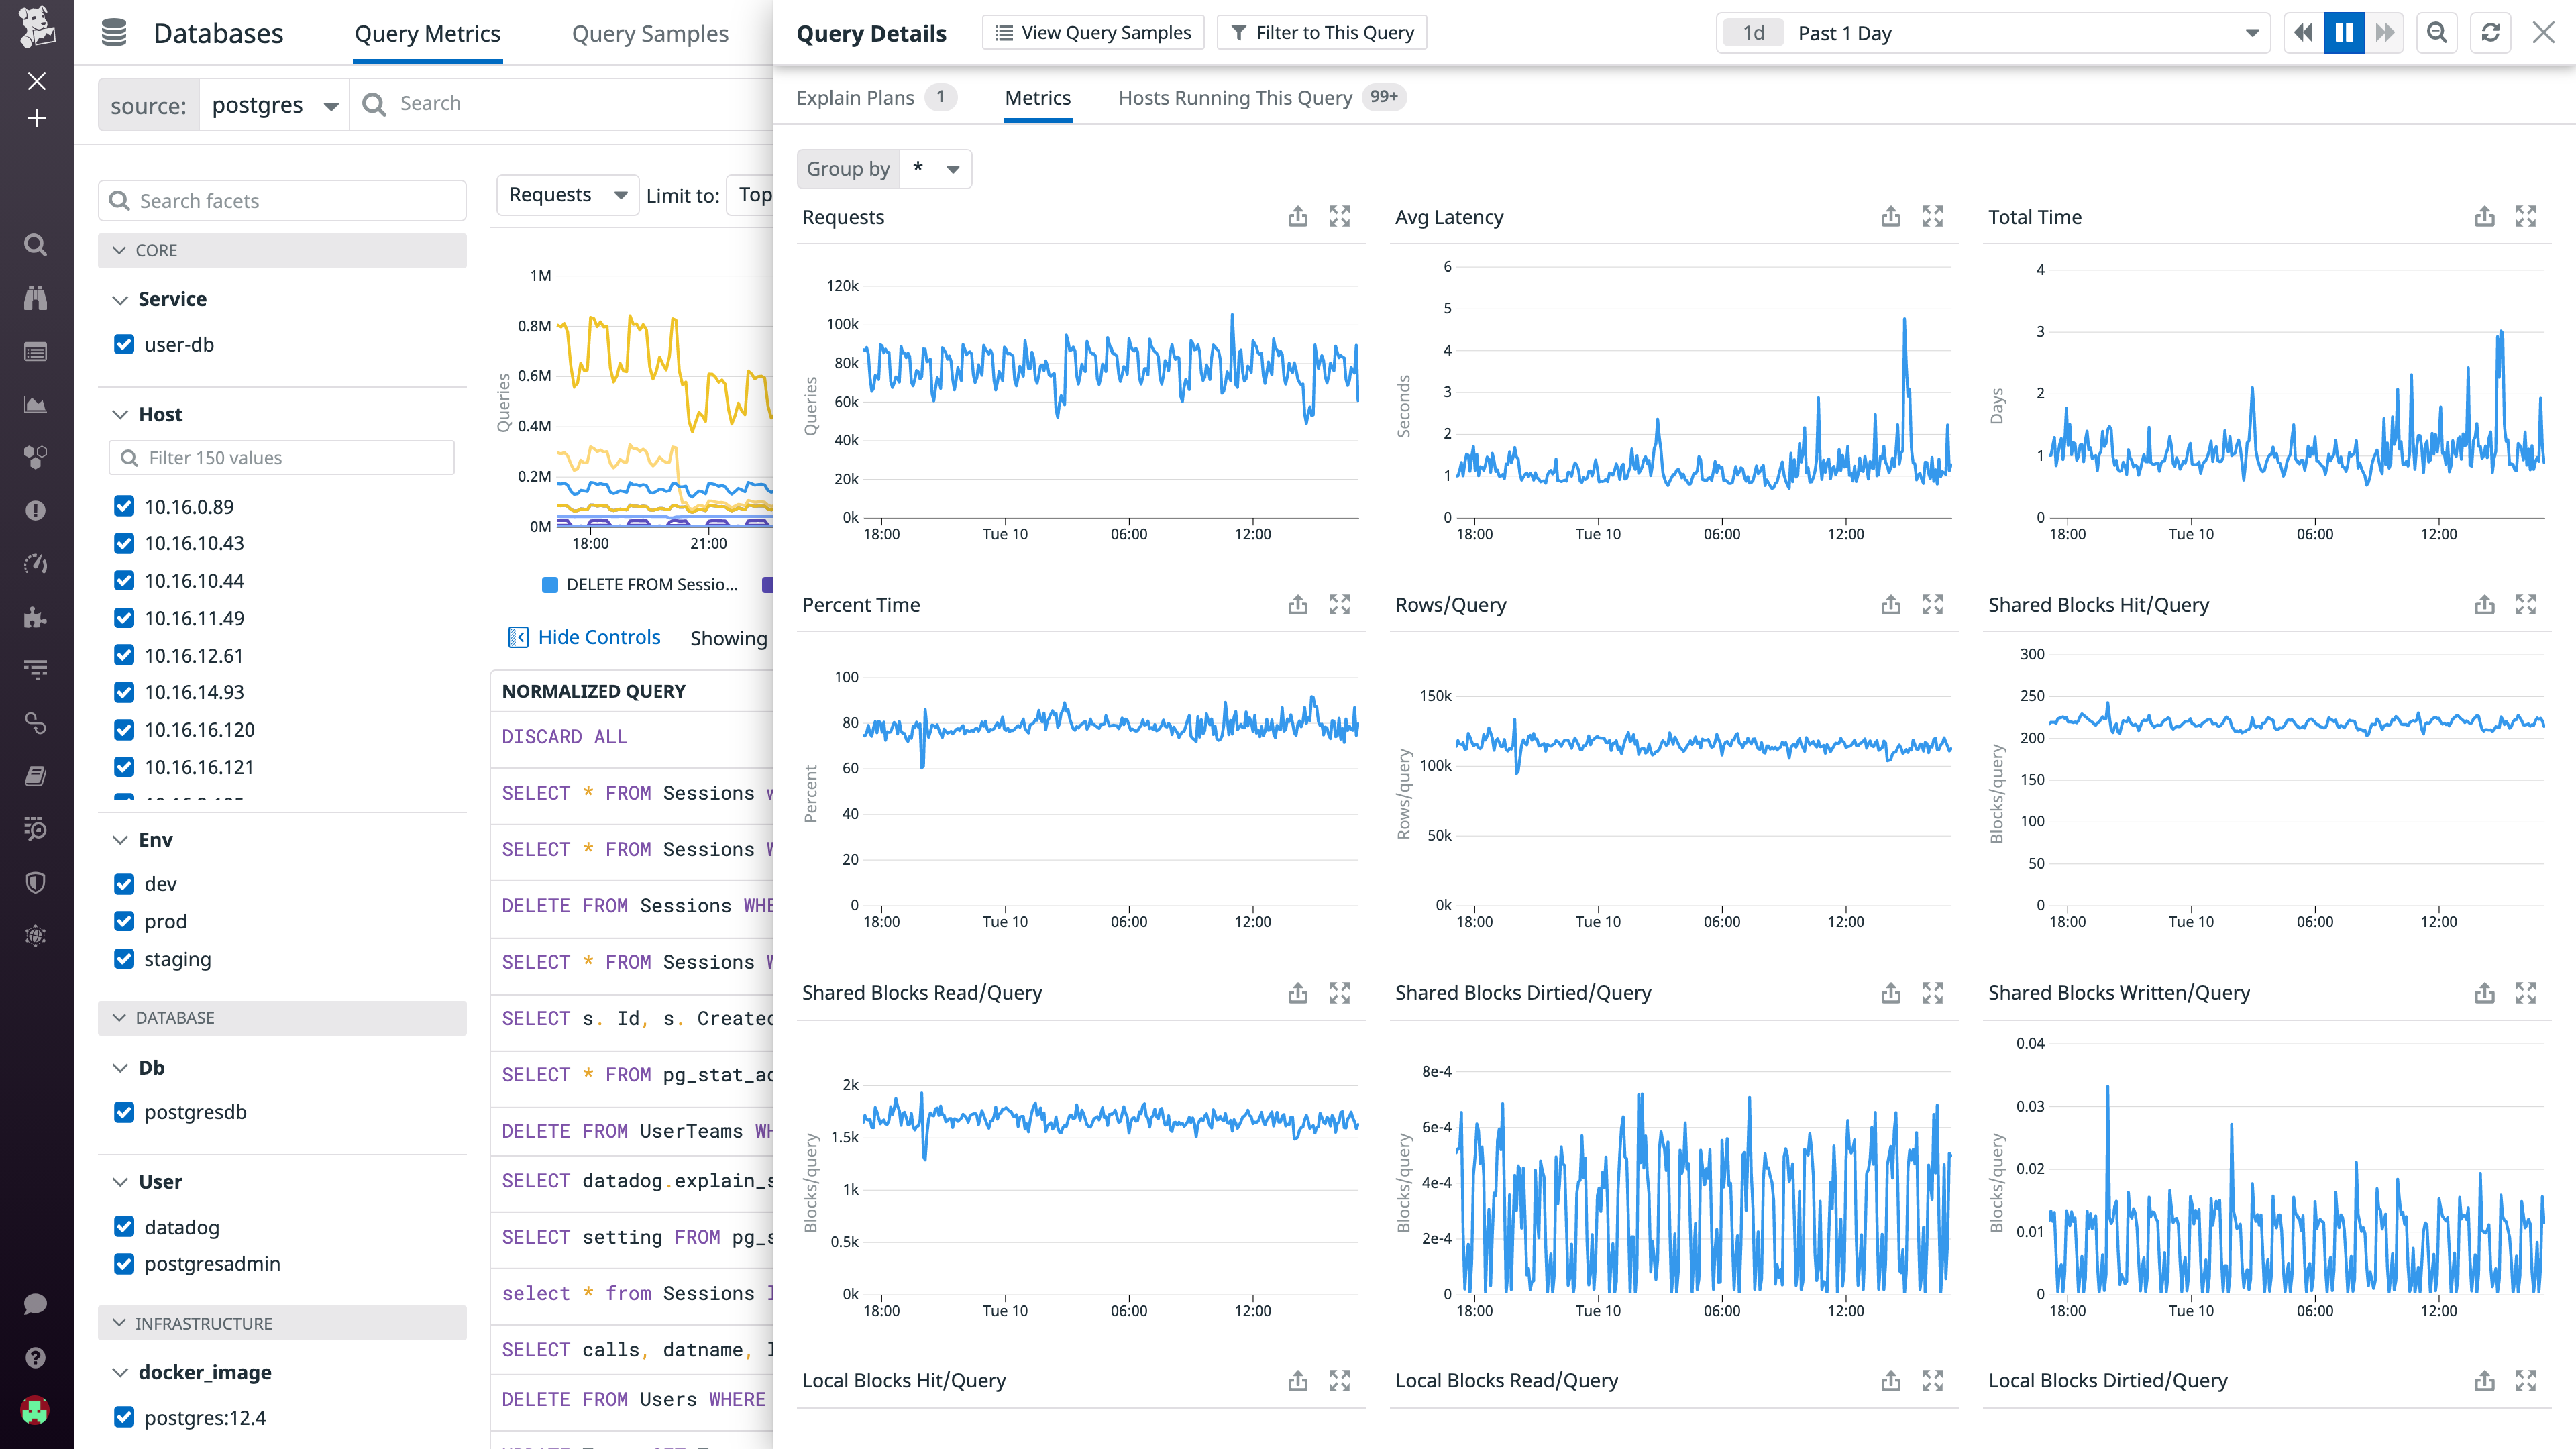2576x1449 pixels.
Task: Export the Requests chart
Action: click(1297, 216)
